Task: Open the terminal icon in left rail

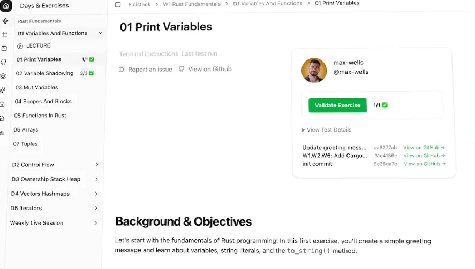Action: (x=4, y=49)
